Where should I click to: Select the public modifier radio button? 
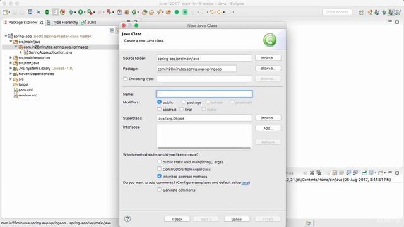tap(159, 102)
